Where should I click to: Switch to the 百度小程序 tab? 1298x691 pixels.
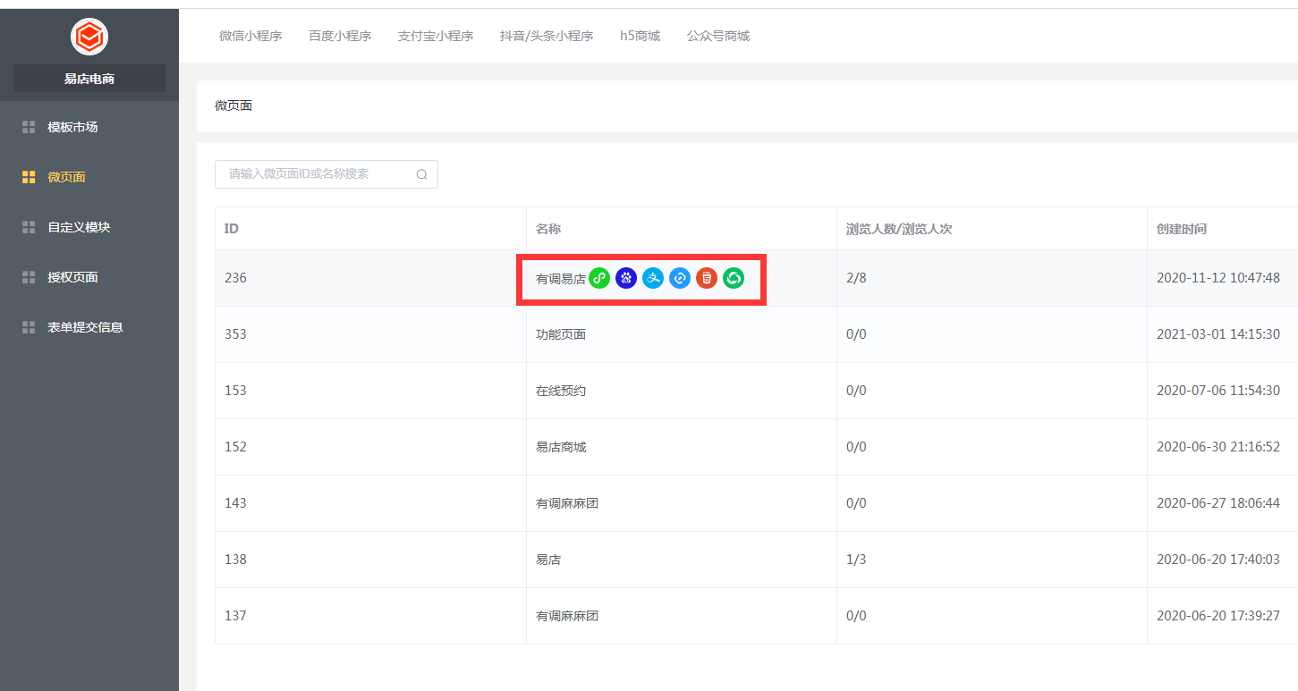[340, 36]
